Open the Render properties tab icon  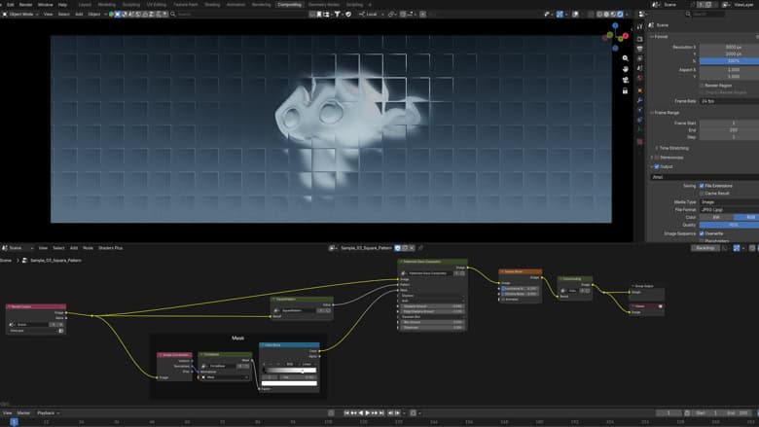(640, 39)
